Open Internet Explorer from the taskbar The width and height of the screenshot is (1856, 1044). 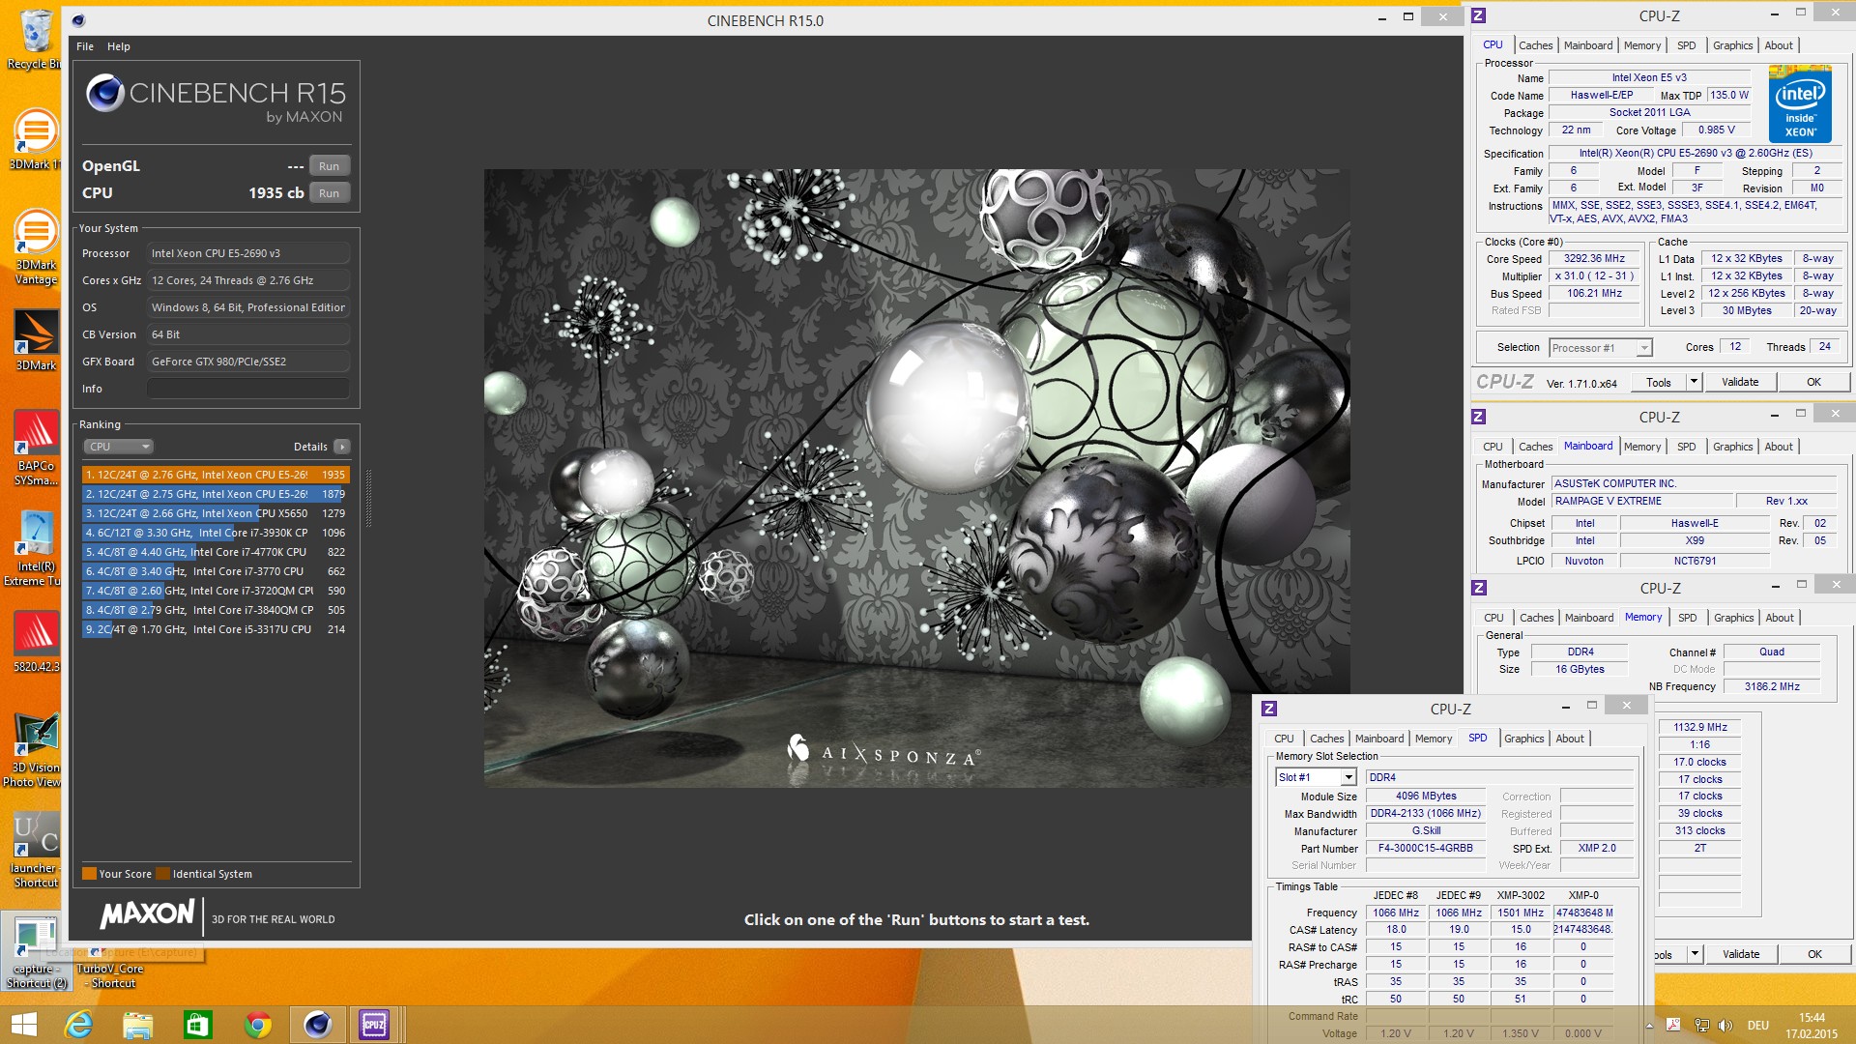pos(78,1025)
